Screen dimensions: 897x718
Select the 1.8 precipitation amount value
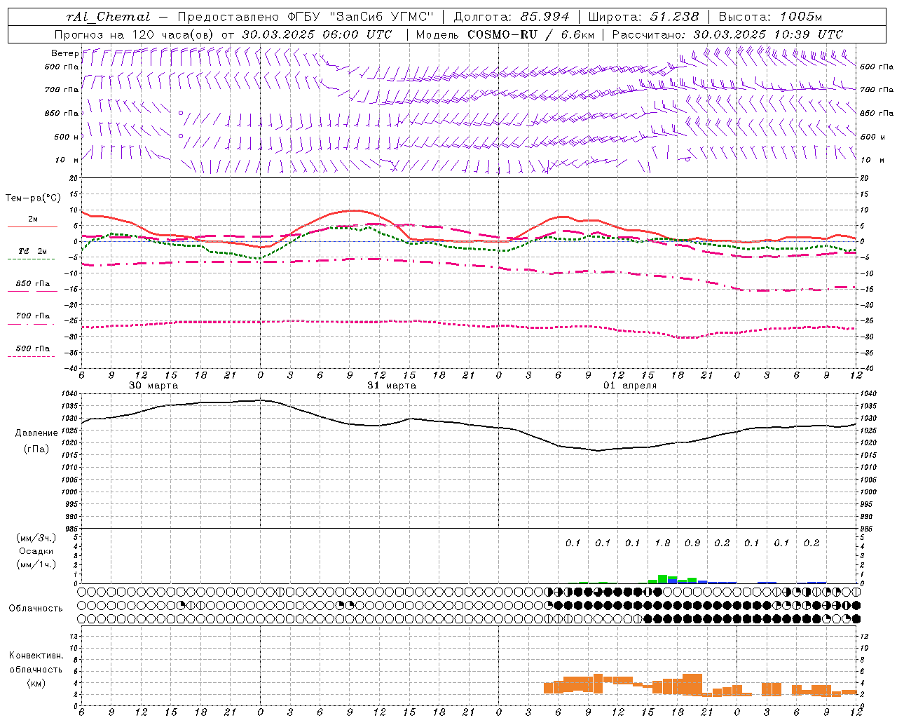click(x=662, y=543)
